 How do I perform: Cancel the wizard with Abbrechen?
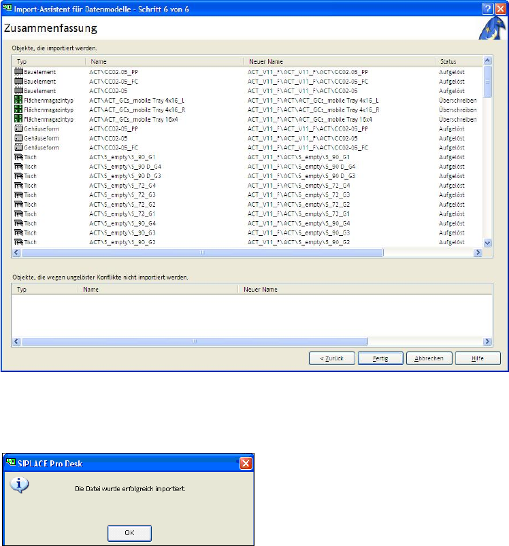(x=429, y=358)
